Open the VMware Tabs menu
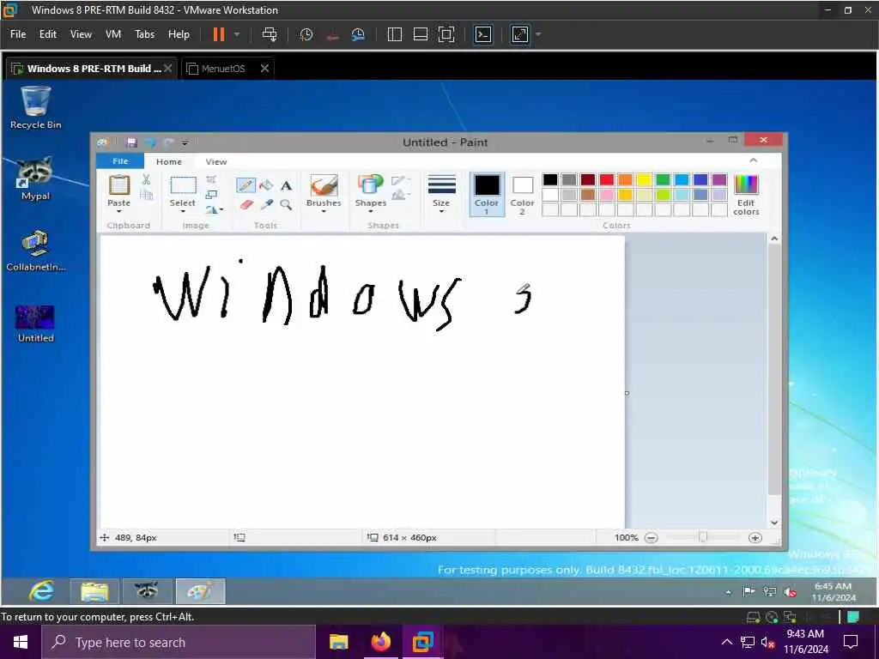Image resolution: width=879 pixels, height=659 pixels. click(x=144, y=34)
